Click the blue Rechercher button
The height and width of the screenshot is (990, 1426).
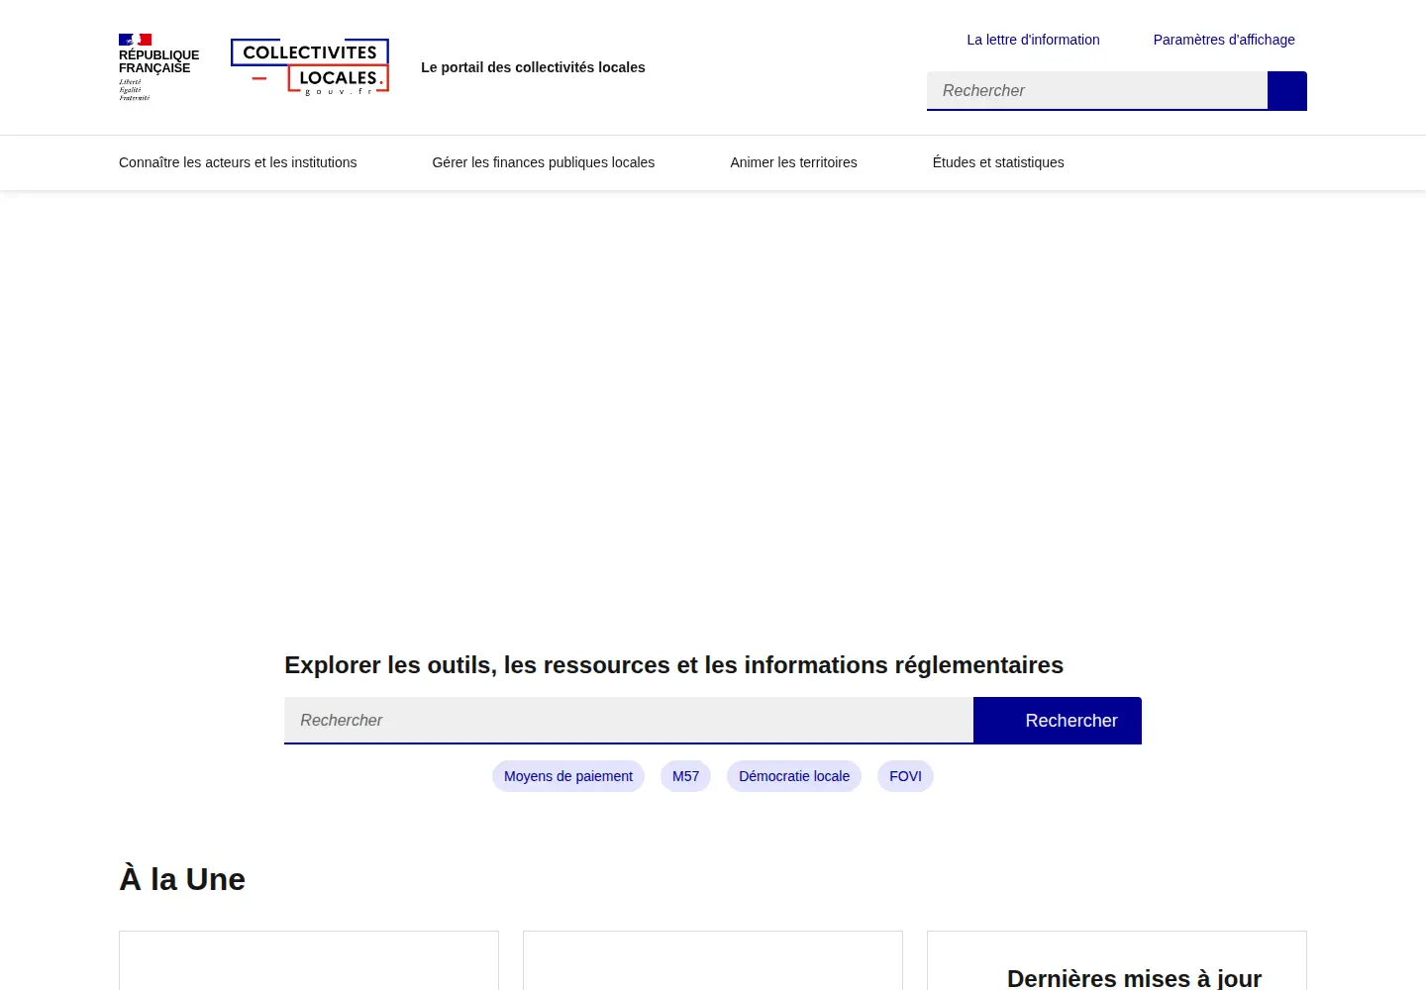coord(1058,721)
